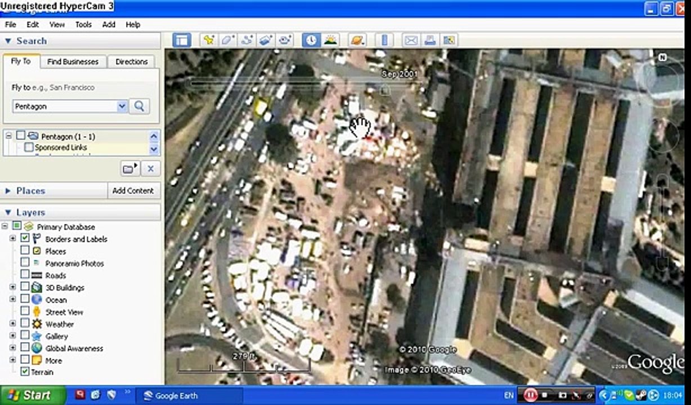Clear search results with the X button
691x405 pixels.
click(150, 168)
